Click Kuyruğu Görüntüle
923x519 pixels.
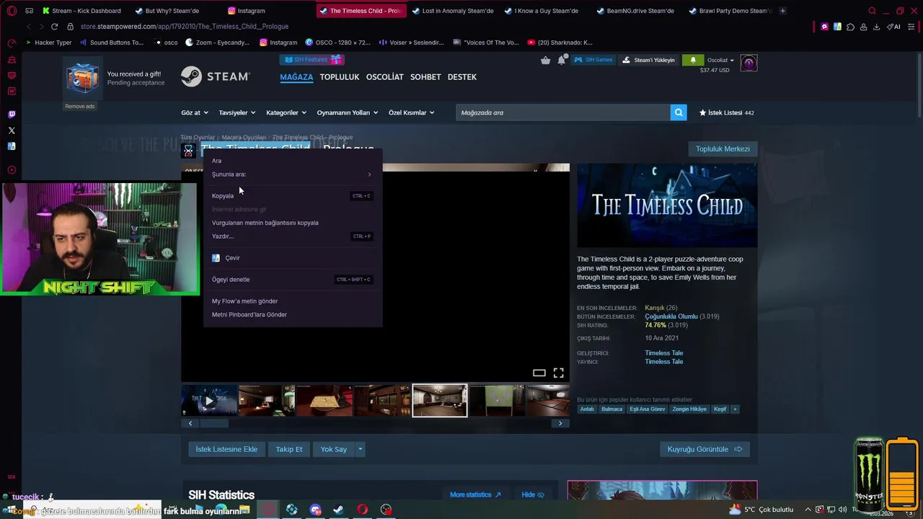pos(705,449)
